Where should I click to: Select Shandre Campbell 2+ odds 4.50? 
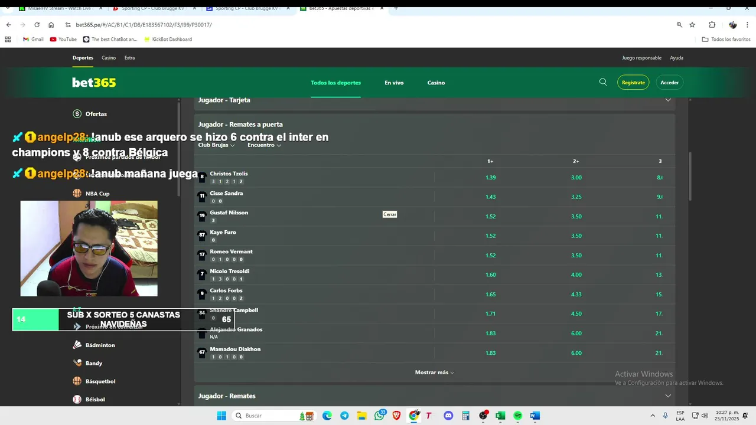click(x=576, y=313)
